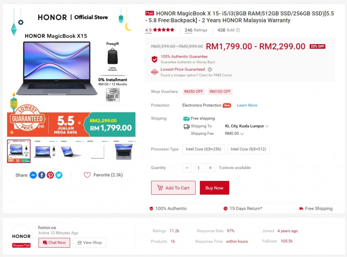Share via Messenger icon

pos(33,175)
